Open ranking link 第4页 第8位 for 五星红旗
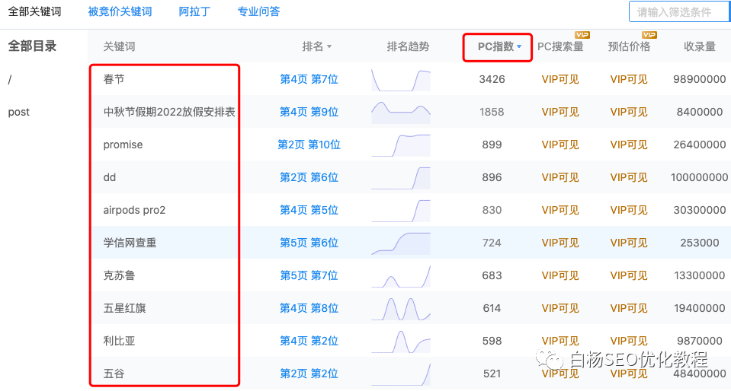Image resolution: width=731 pixels, height=391 pixels. [309, 308]
